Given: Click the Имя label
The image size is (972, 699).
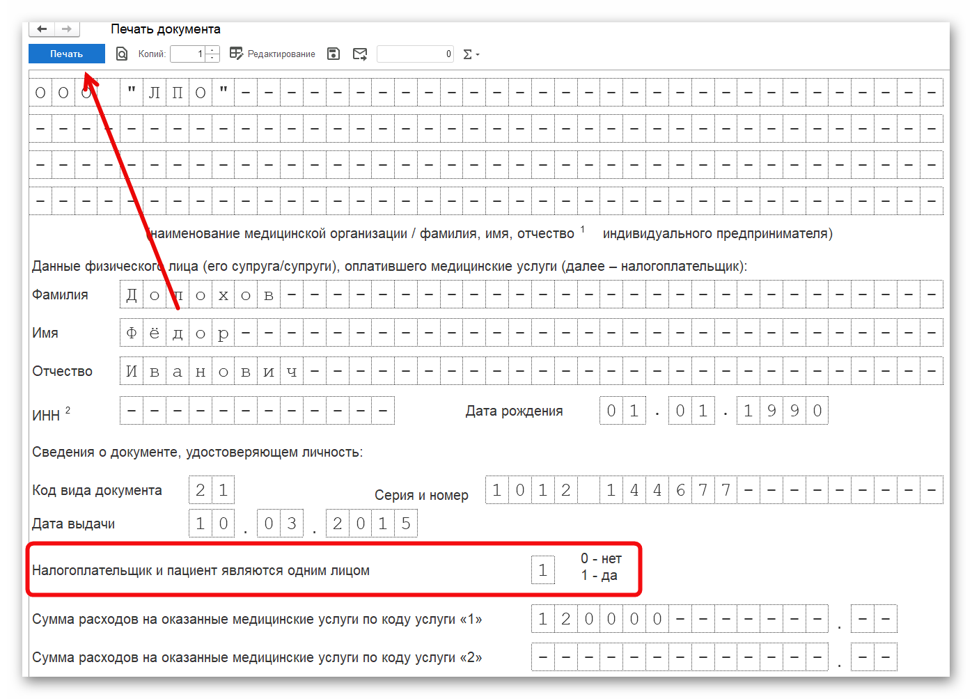Looking at the screenshot, I should [45, 333].
